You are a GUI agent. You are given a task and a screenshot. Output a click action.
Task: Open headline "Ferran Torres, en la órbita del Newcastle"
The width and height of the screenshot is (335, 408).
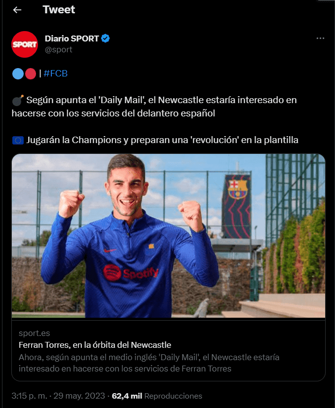(95, 345)
